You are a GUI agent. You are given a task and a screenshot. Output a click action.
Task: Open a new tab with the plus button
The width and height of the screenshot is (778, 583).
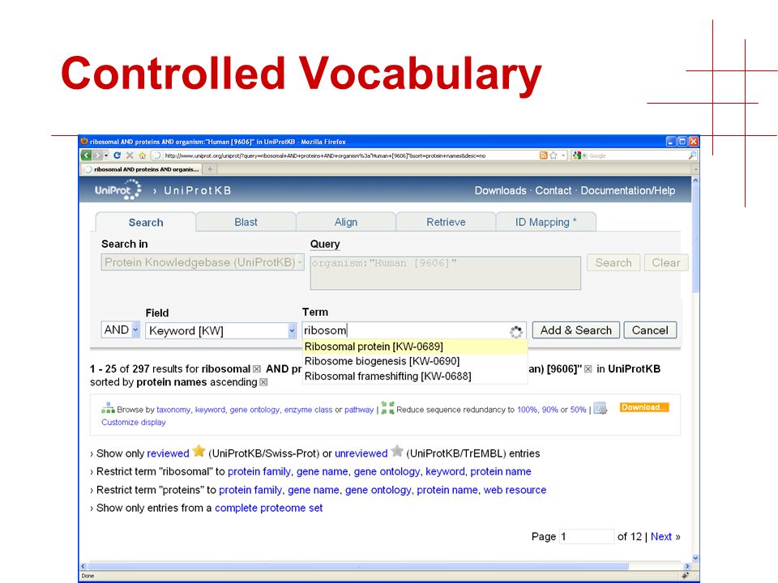click(x=210, y=169)
